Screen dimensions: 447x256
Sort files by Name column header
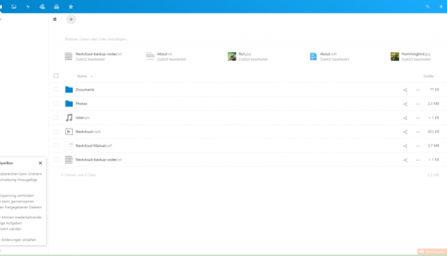82,76
